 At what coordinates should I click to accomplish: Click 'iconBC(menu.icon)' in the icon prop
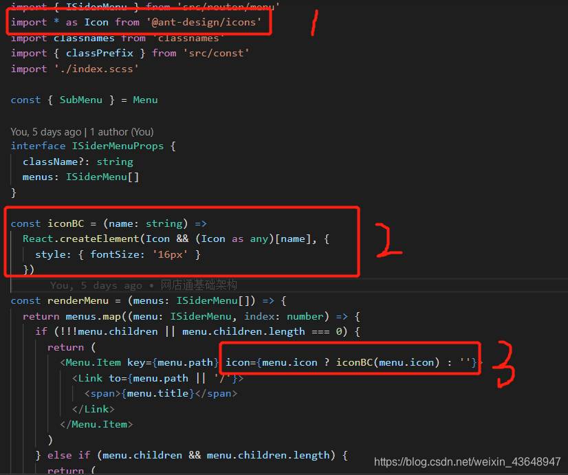388,363
